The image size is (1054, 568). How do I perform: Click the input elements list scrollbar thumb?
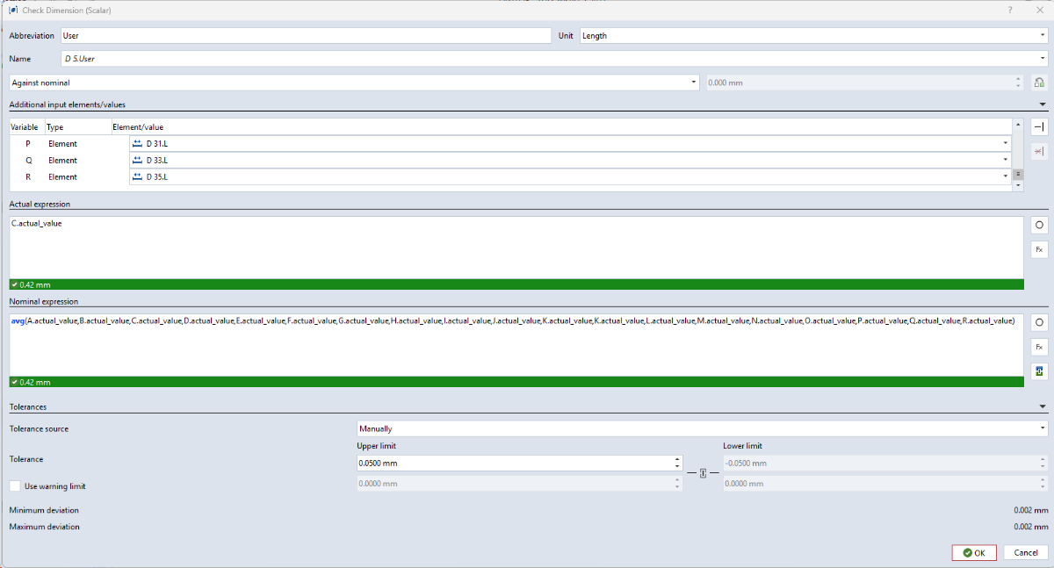pyautogui.click(x=1018, y=174)
